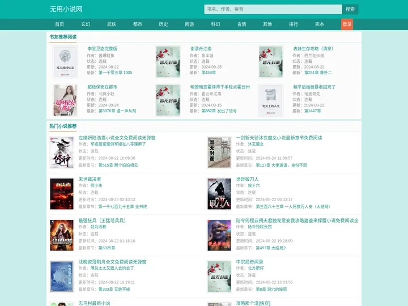This screenshot has width=408, height=306.
Task: Open chapter 第251章 番外二
Action: pos(318,73)
